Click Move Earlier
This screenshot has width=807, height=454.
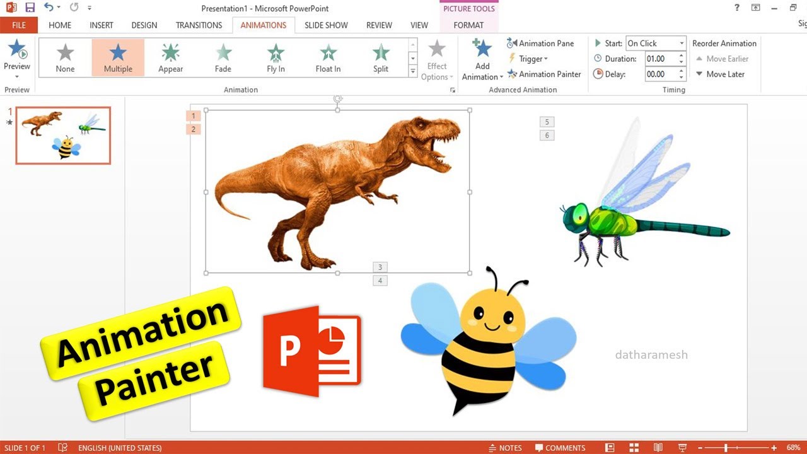(723, 59)
